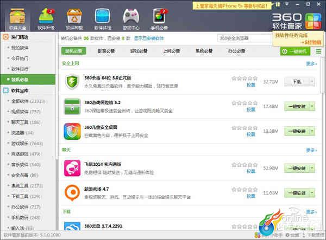
Task: Open 聊天工具 (186) category
Action: click(x=26, y=122)
